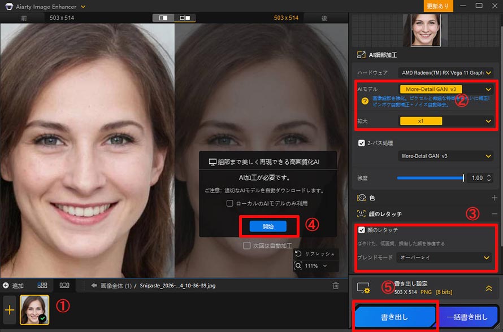The width and height of the screenshot is (503, 332).
Task: Click the back arrow next to 画像全体
Action: pyautogui.click(x=94, y=285)
